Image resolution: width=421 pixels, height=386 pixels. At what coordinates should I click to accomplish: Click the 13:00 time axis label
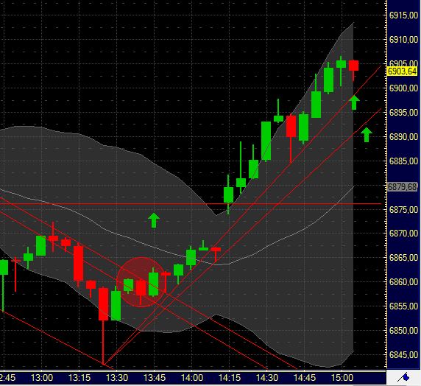coord(42,378)
